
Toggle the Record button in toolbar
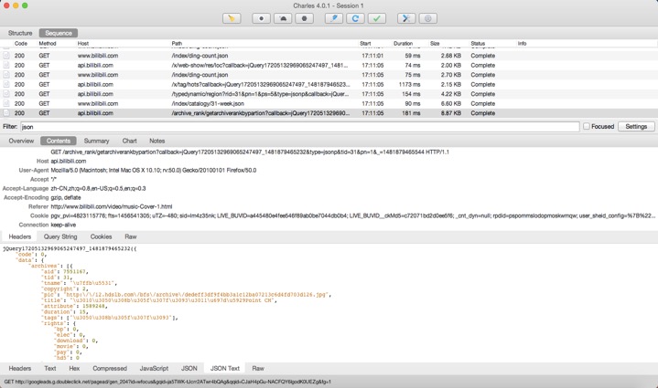pyautogui.click(x=261, y=18)
